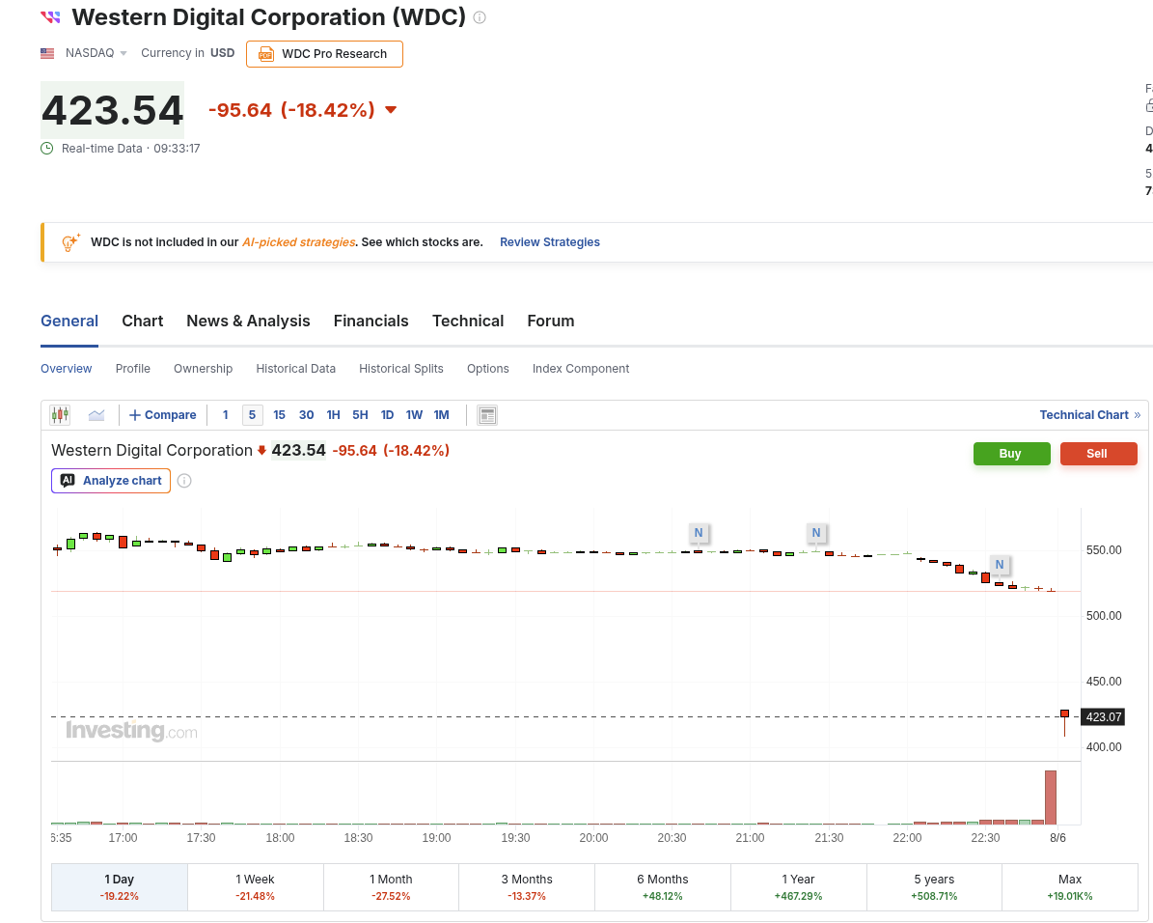Click info icon next to Analyze chart
This screenshot has width=1153, height=923.
184,481
